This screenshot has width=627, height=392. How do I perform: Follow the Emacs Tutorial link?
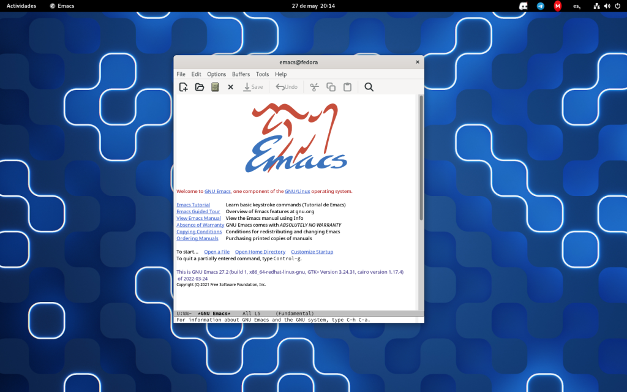193,205
